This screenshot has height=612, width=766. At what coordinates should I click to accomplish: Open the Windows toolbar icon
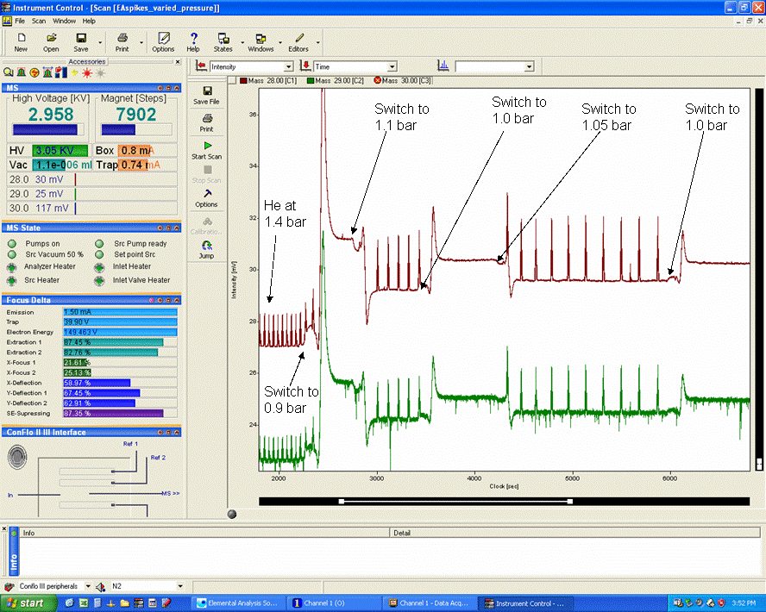click(261, 39)
